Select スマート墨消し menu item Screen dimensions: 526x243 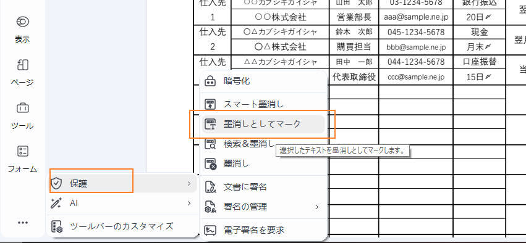pos(263,104)
